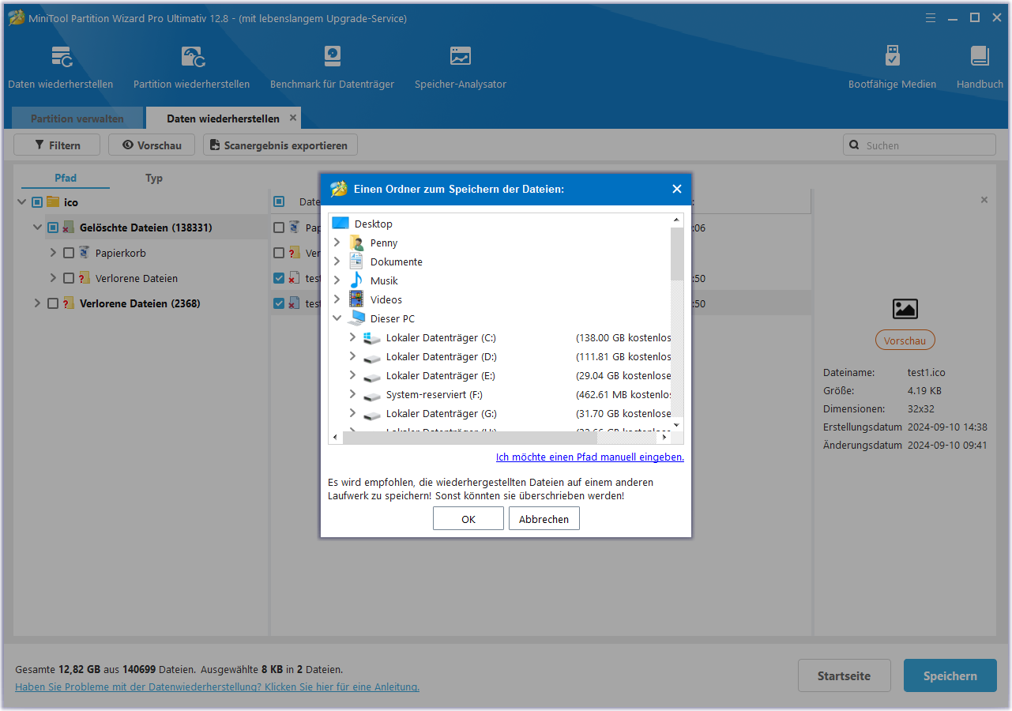This screenshot has width=1012, height=711.
Task: Close the Daten wiederherstellen tab
Action: pyautogui.click(x=293, y=118)
